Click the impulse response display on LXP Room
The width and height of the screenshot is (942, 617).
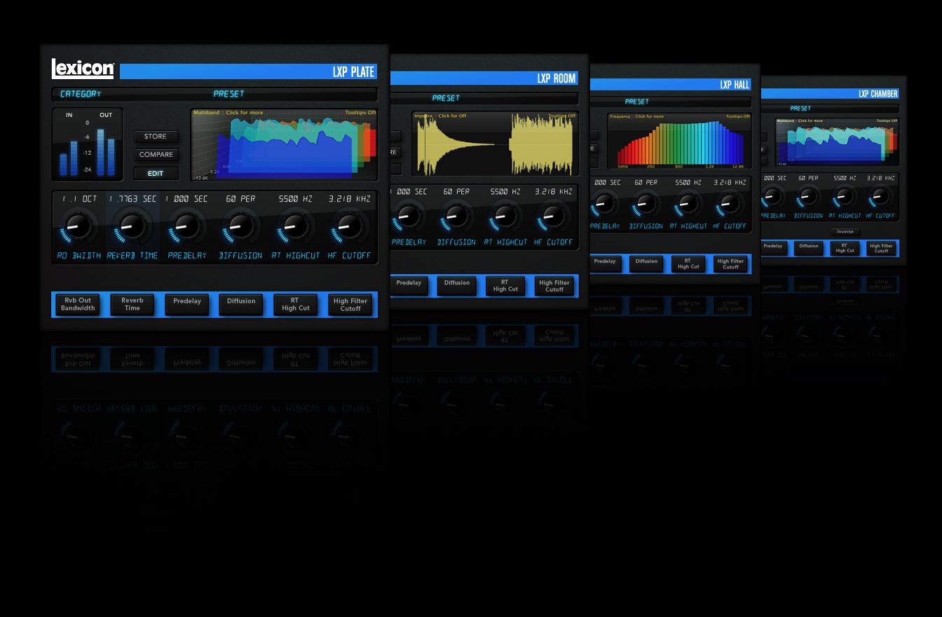(495, 144)
